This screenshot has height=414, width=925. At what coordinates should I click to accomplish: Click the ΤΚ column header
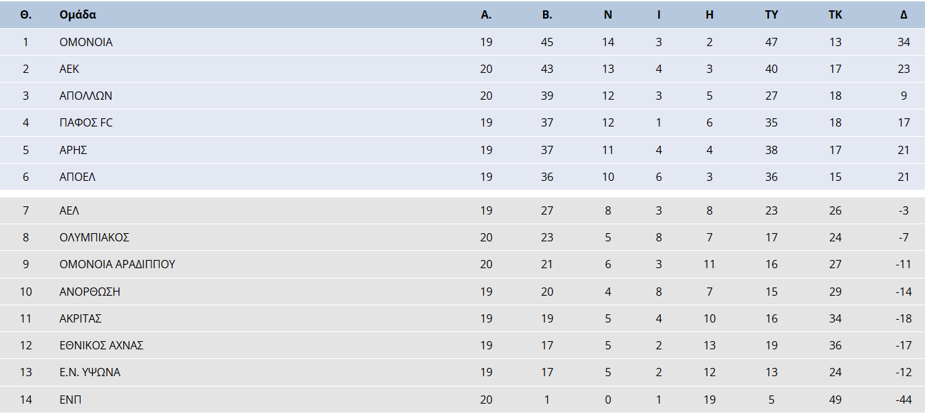click(x=835, y=14)
